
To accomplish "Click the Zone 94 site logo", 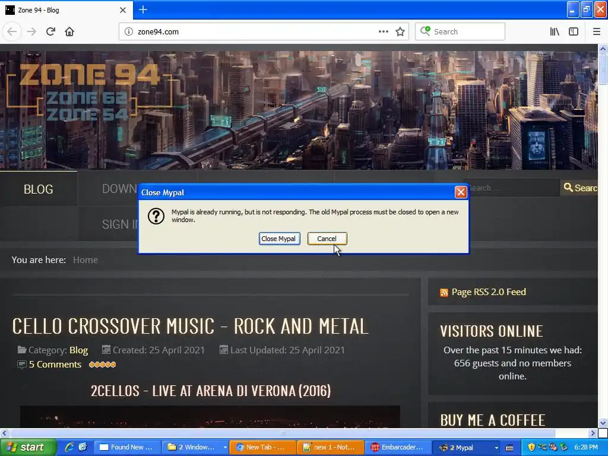I will click(90, 92).
